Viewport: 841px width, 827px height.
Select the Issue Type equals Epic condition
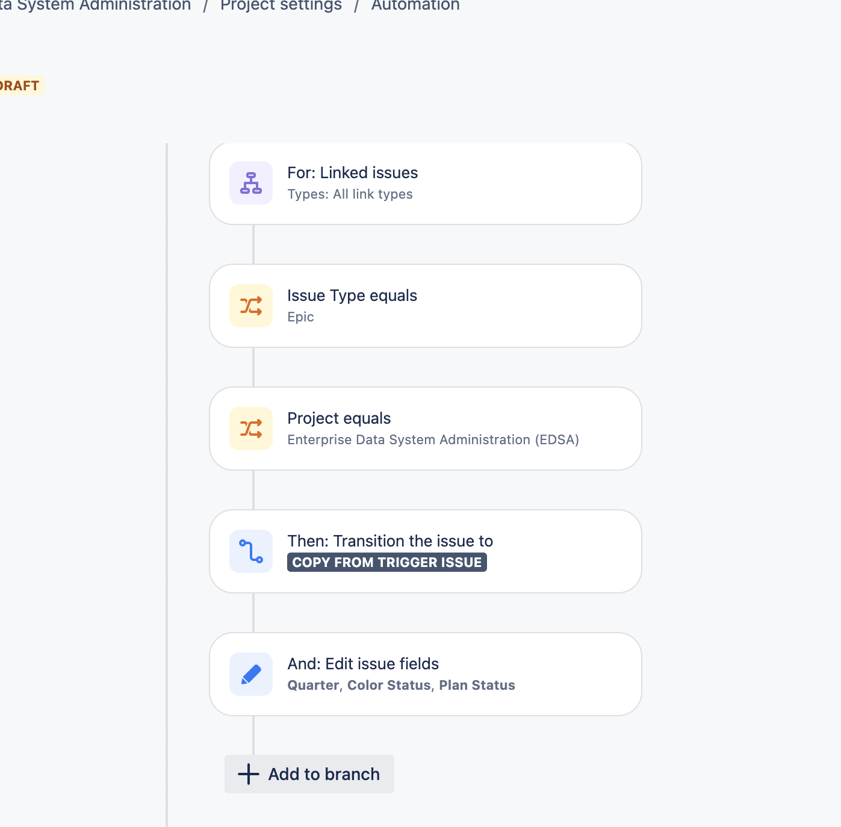(426, 306)
